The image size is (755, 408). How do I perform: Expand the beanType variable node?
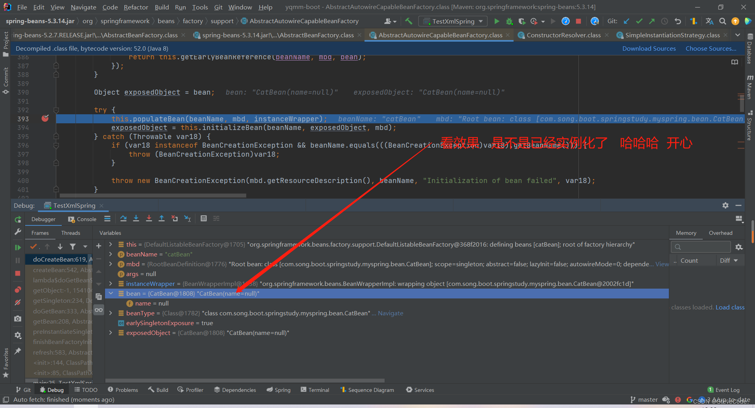point(111,313)
